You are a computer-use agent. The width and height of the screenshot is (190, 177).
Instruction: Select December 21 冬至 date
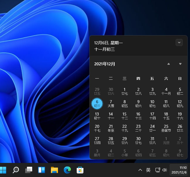tap(111, 128)
